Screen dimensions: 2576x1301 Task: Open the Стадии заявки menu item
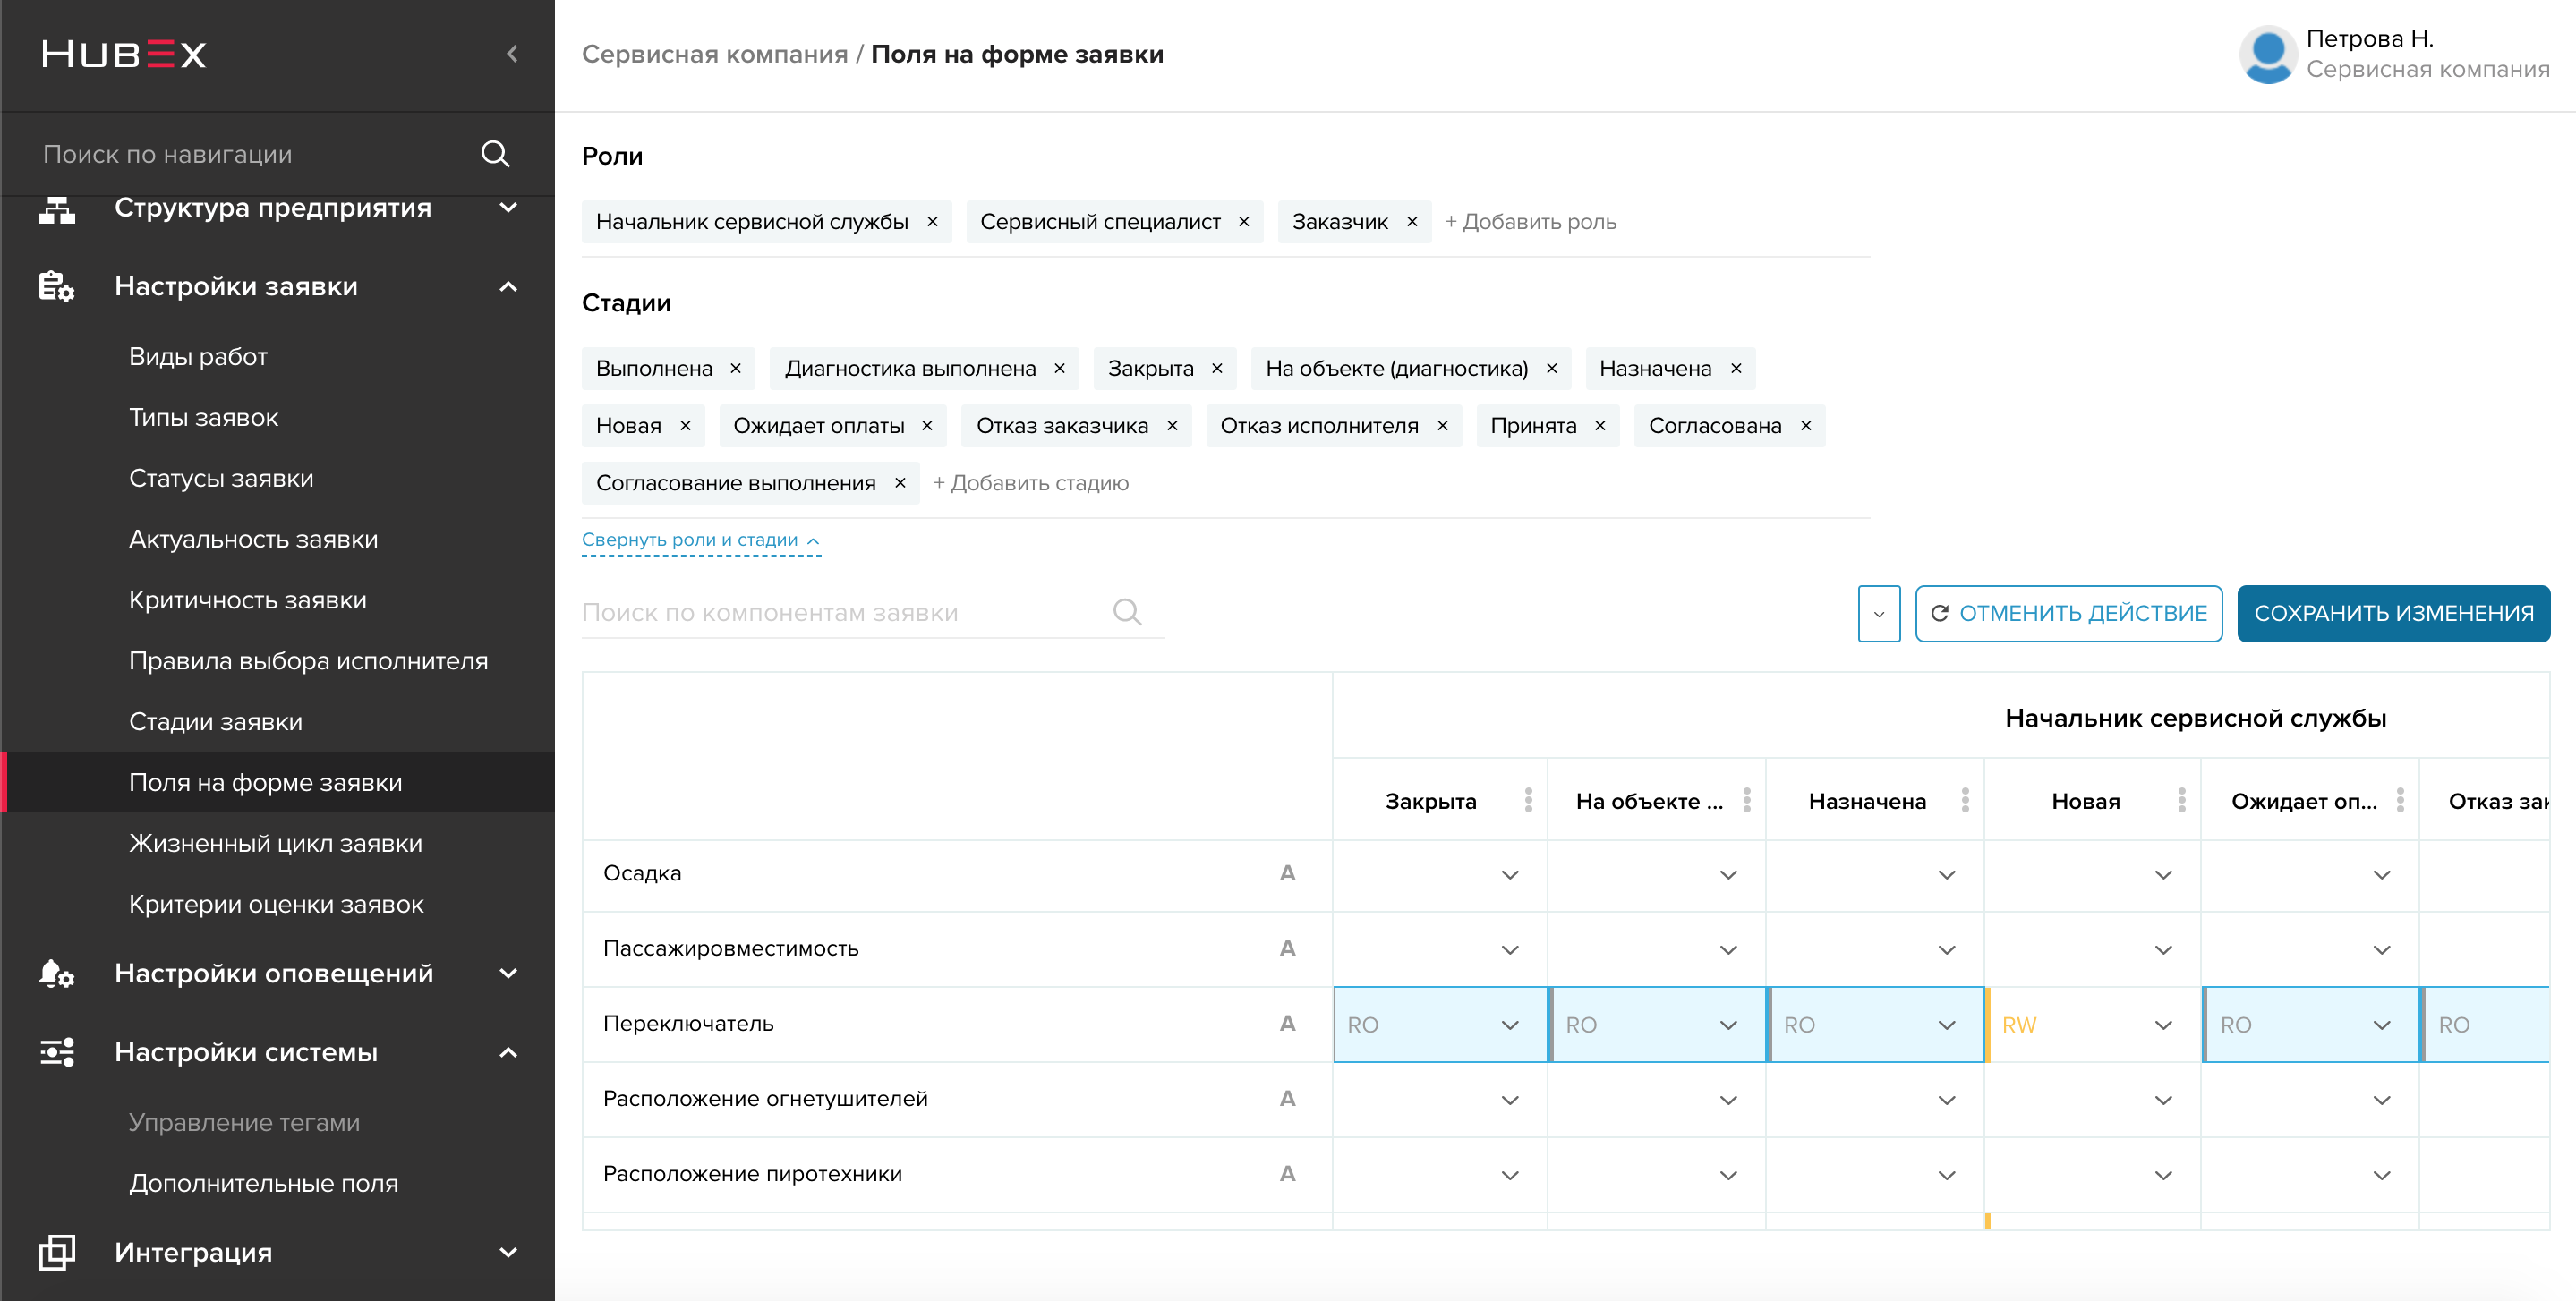click(216, 722)
